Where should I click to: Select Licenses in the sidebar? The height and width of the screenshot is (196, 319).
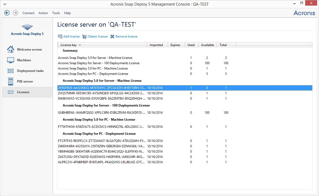pos(27,92)
